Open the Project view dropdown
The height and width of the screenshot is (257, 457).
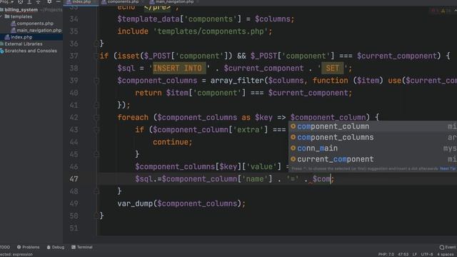click(x=7, y=1)
